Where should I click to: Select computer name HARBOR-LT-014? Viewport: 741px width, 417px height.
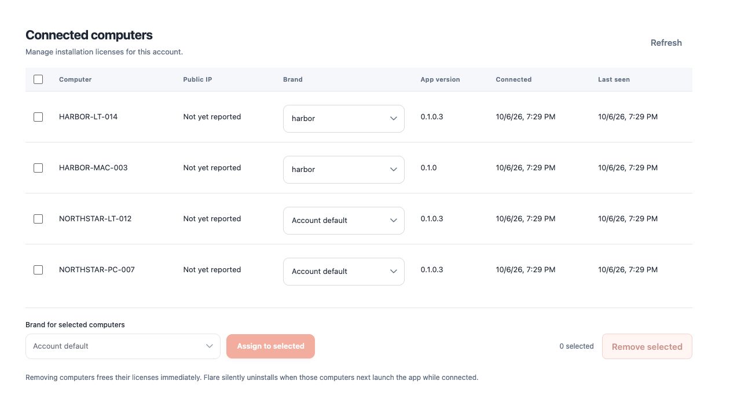coord(88,117)
